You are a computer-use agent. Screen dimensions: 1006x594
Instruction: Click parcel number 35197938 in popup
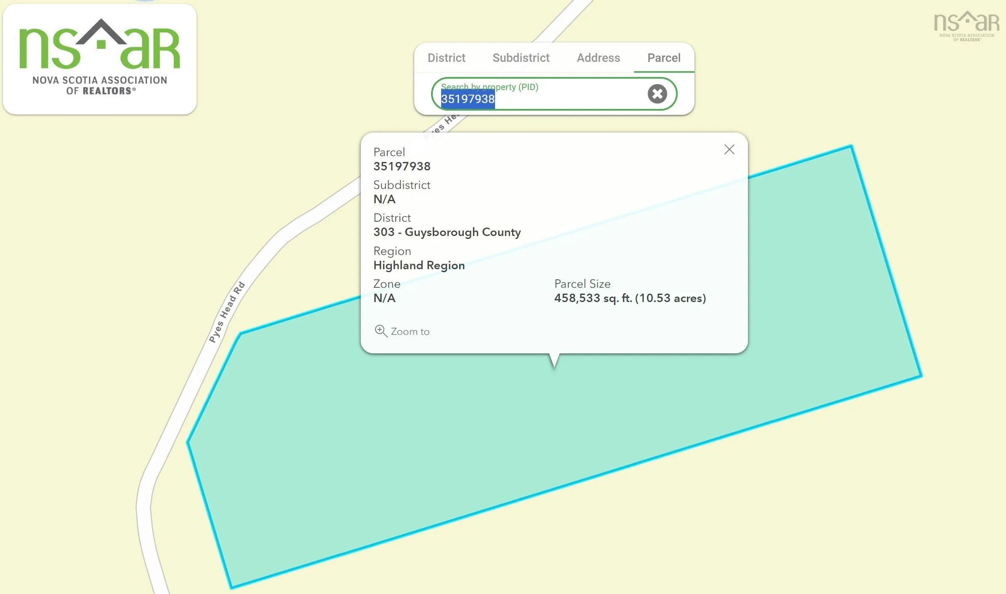click(402, 167)
